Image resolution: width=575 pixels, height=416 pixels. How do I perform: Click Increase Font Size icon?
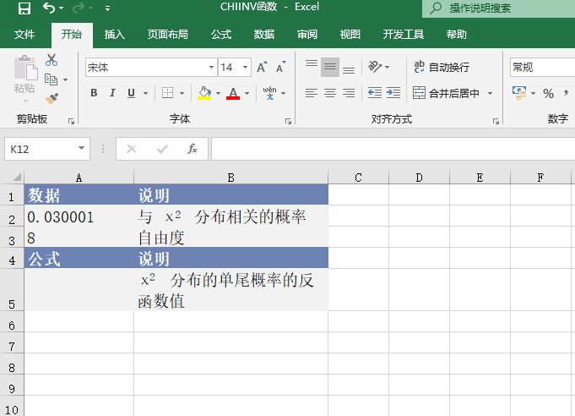tap(262, 67)
